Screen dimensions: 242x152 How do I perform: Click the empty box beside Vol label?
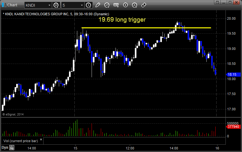click(x=134, y=141)
